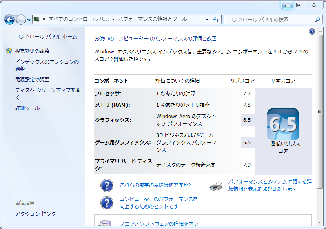The width and height of the screenshot is (326, 229).
Task: Click the コントロール パネルの検索 search field
Action: [x=273, y=20]
